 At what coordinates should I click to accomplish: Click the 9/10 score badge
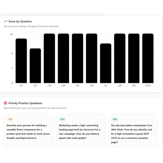click(115, 119)
